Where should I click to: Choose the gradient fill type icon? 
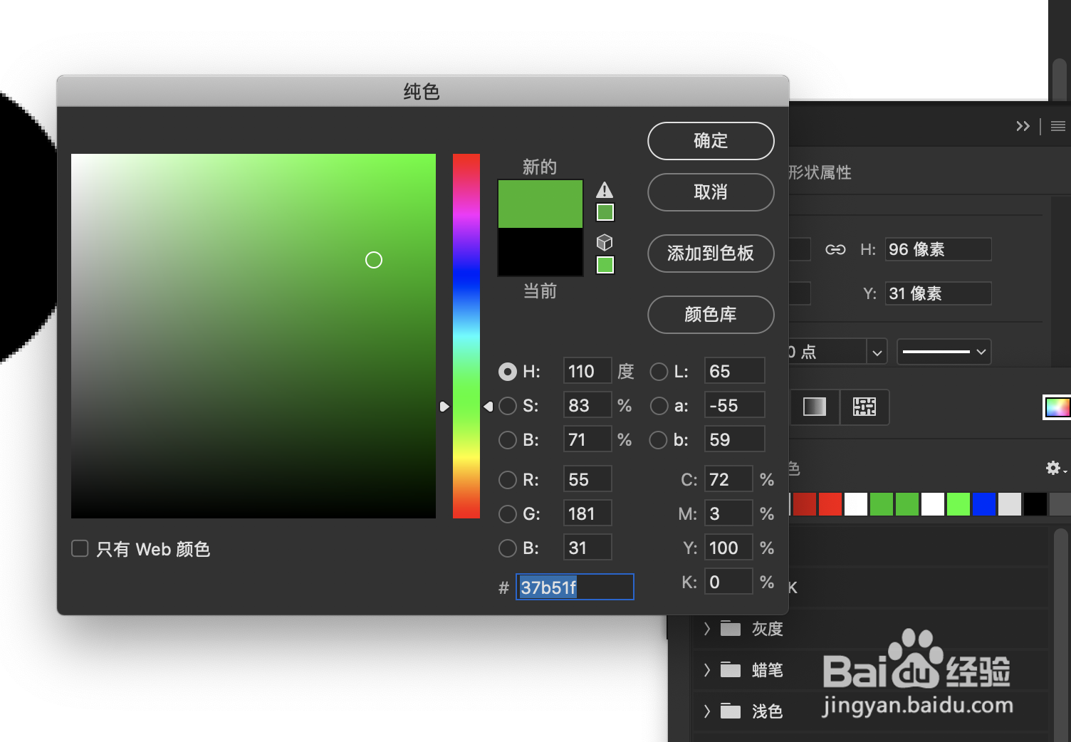(x=815, y=407)
